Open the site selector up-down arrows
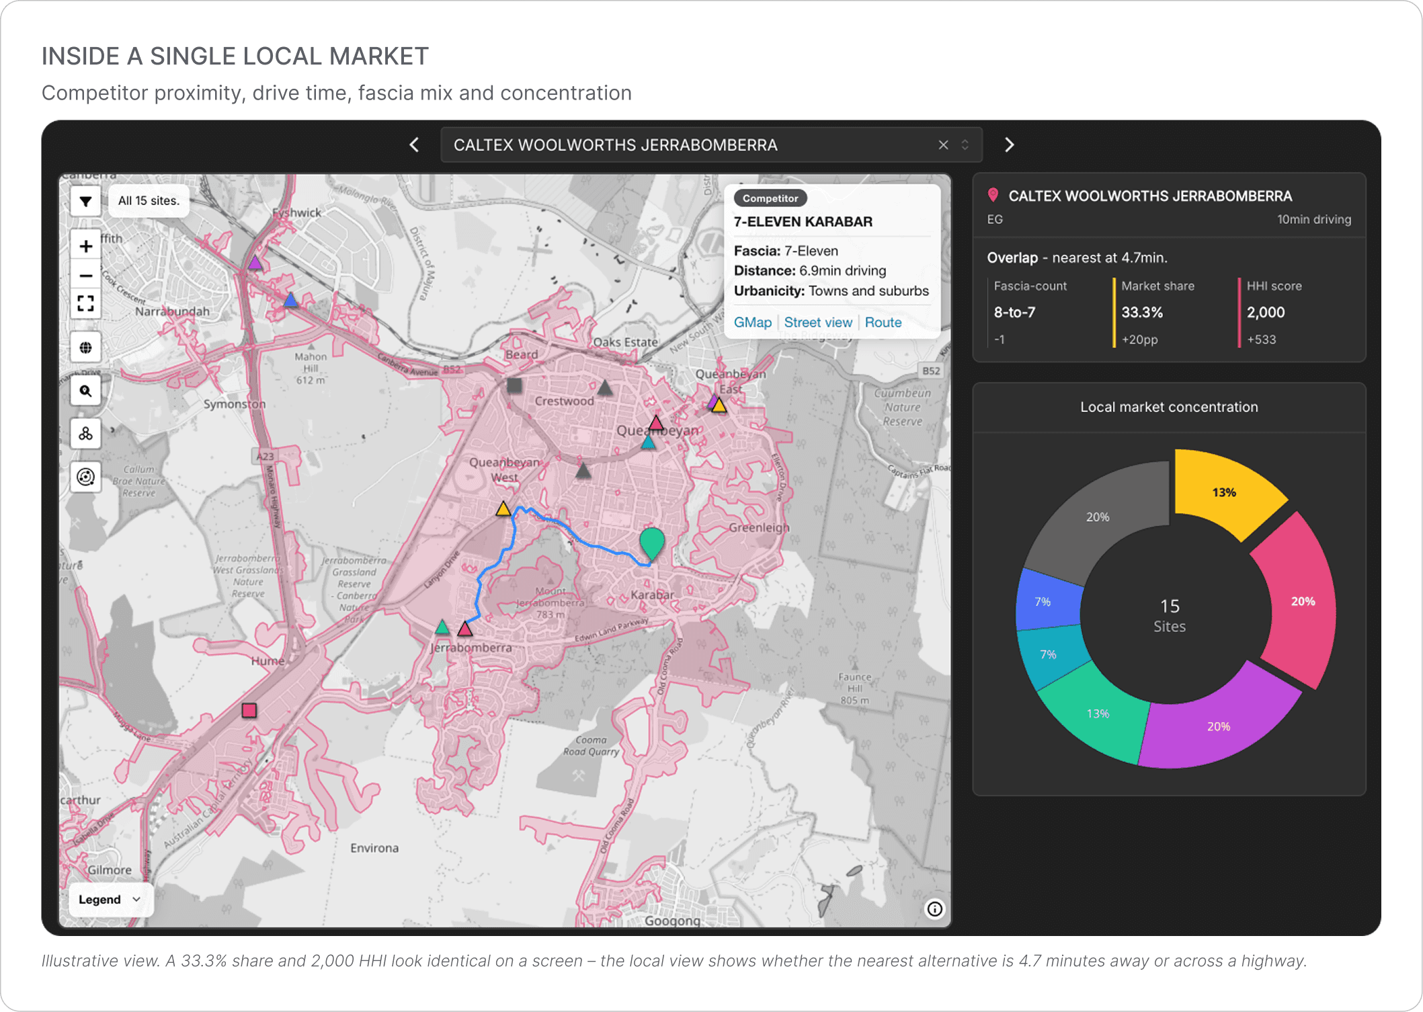The height and width of the screenshot is (1012, 1423). pos(965,145)
